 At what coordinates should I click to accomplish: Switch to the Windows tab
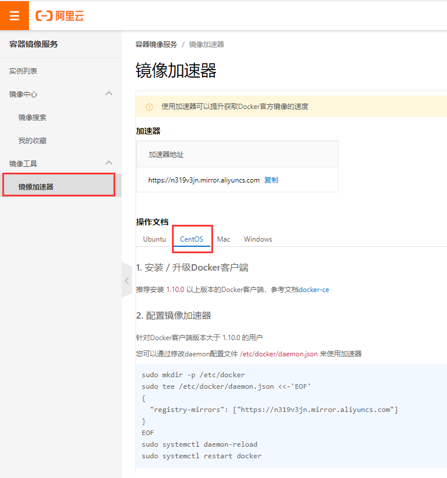tap(258, 239)
